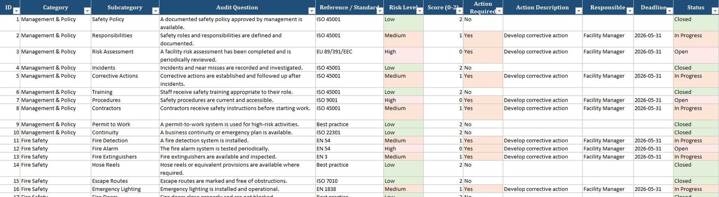
Task: Click the Permit to Work subcategory cell
Action: pos(124,124)
